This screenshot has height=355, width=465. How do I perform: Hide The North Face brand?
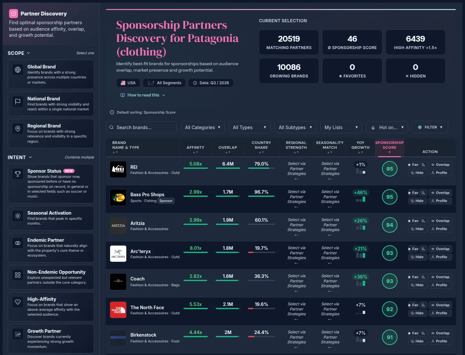[x=417, y=313]
